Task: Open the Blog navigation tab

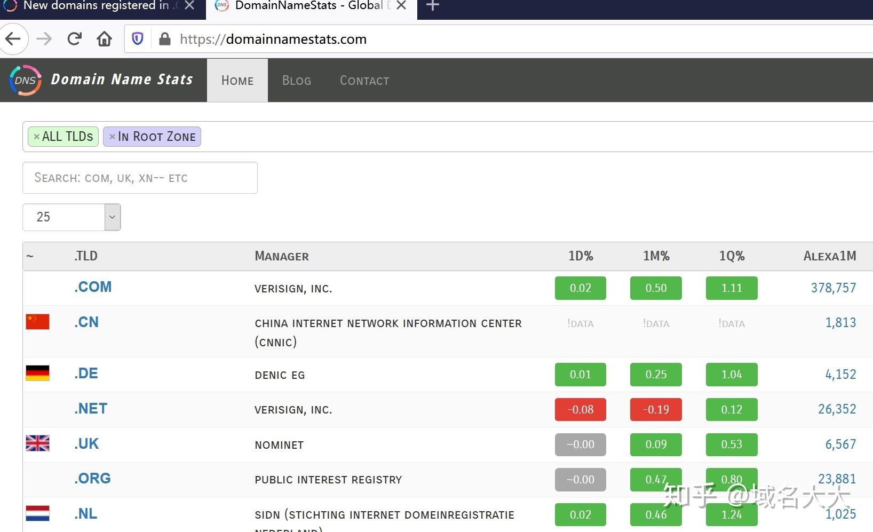Action: [296, 81]
